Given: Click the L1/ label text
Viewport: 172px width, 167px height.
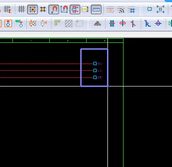Looking at the screenshot, I should click(x=100, y=70).
